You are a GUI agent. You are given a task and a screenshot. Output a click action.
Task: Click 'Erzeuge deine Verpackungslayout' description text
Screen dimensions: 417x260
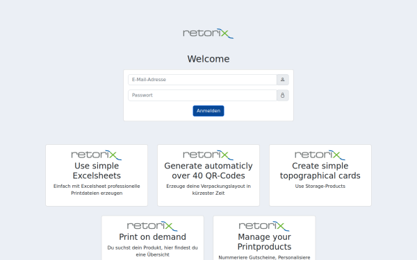pyautogui.click(x=208, y=190)
